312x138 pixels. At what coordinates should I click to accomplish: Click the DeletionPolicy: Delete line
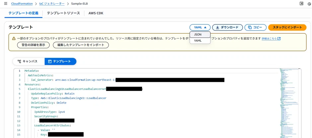click(x=48, y=103)
